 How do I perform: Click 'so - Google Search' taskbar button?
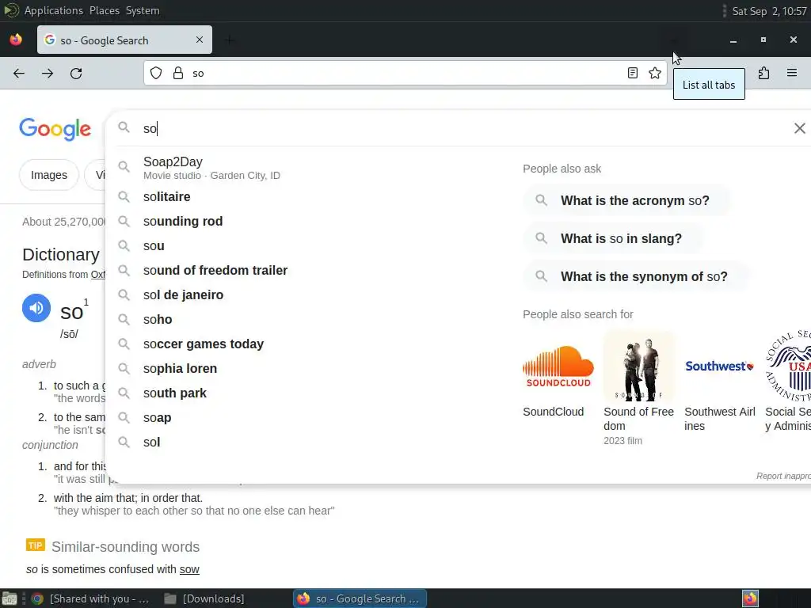360,598
